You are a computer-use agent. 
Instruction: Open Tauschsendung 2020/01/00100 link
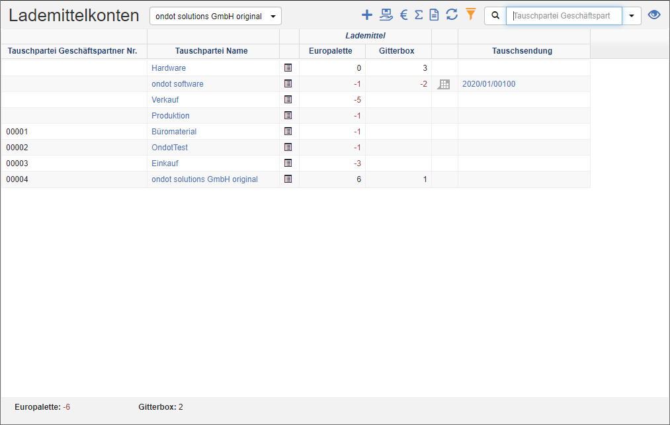[489, 84]
